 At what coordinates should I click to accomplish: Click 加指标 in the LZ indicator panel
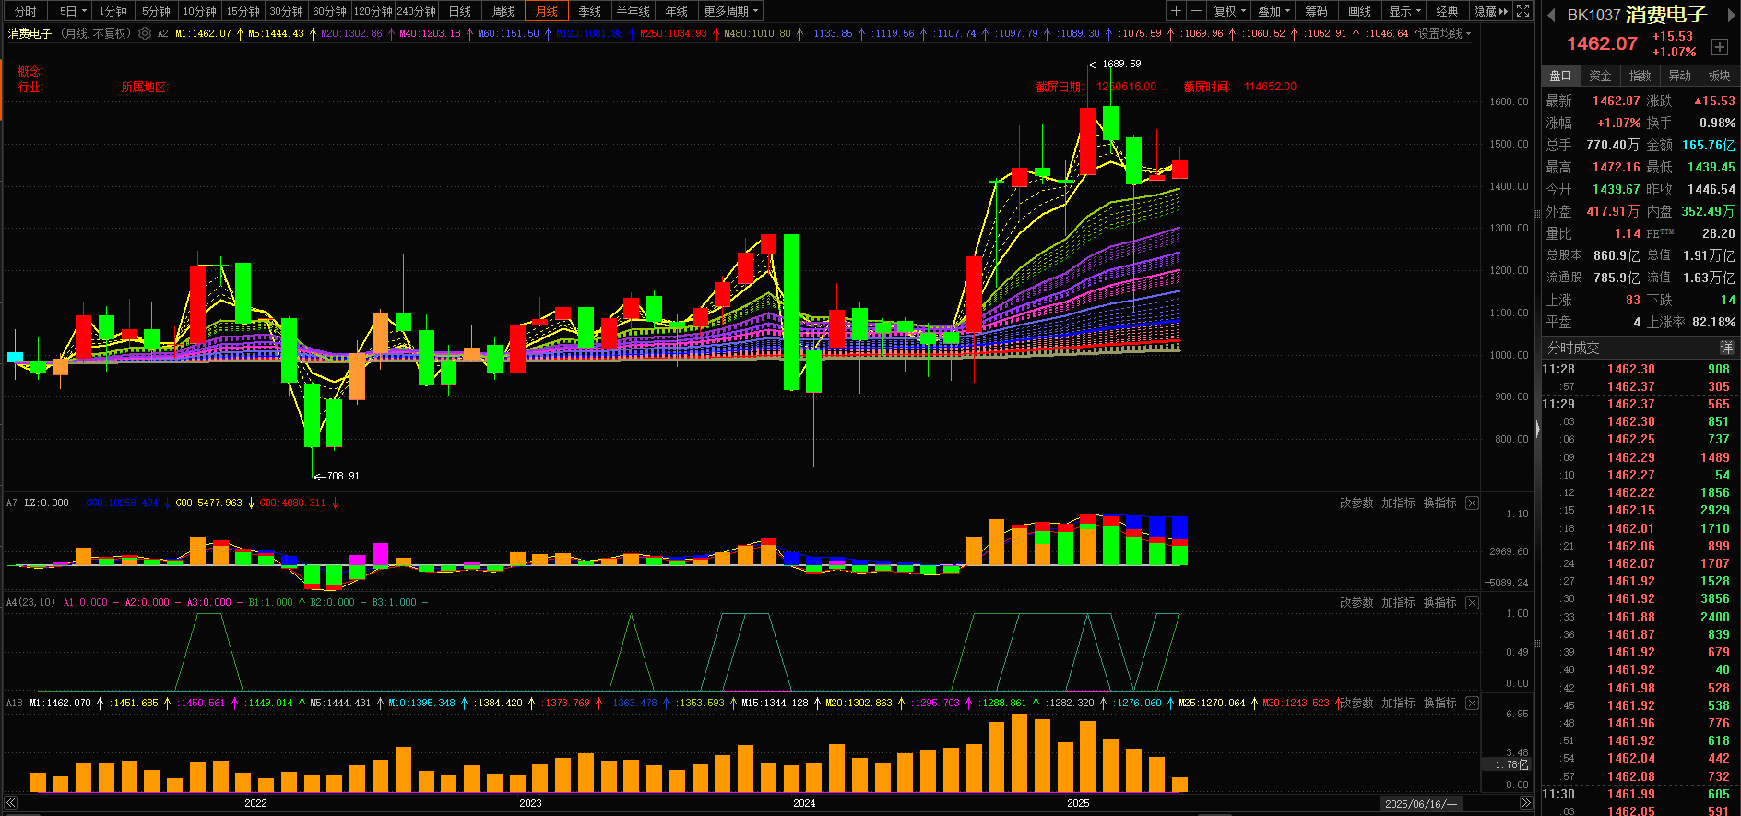point(1398,503)
